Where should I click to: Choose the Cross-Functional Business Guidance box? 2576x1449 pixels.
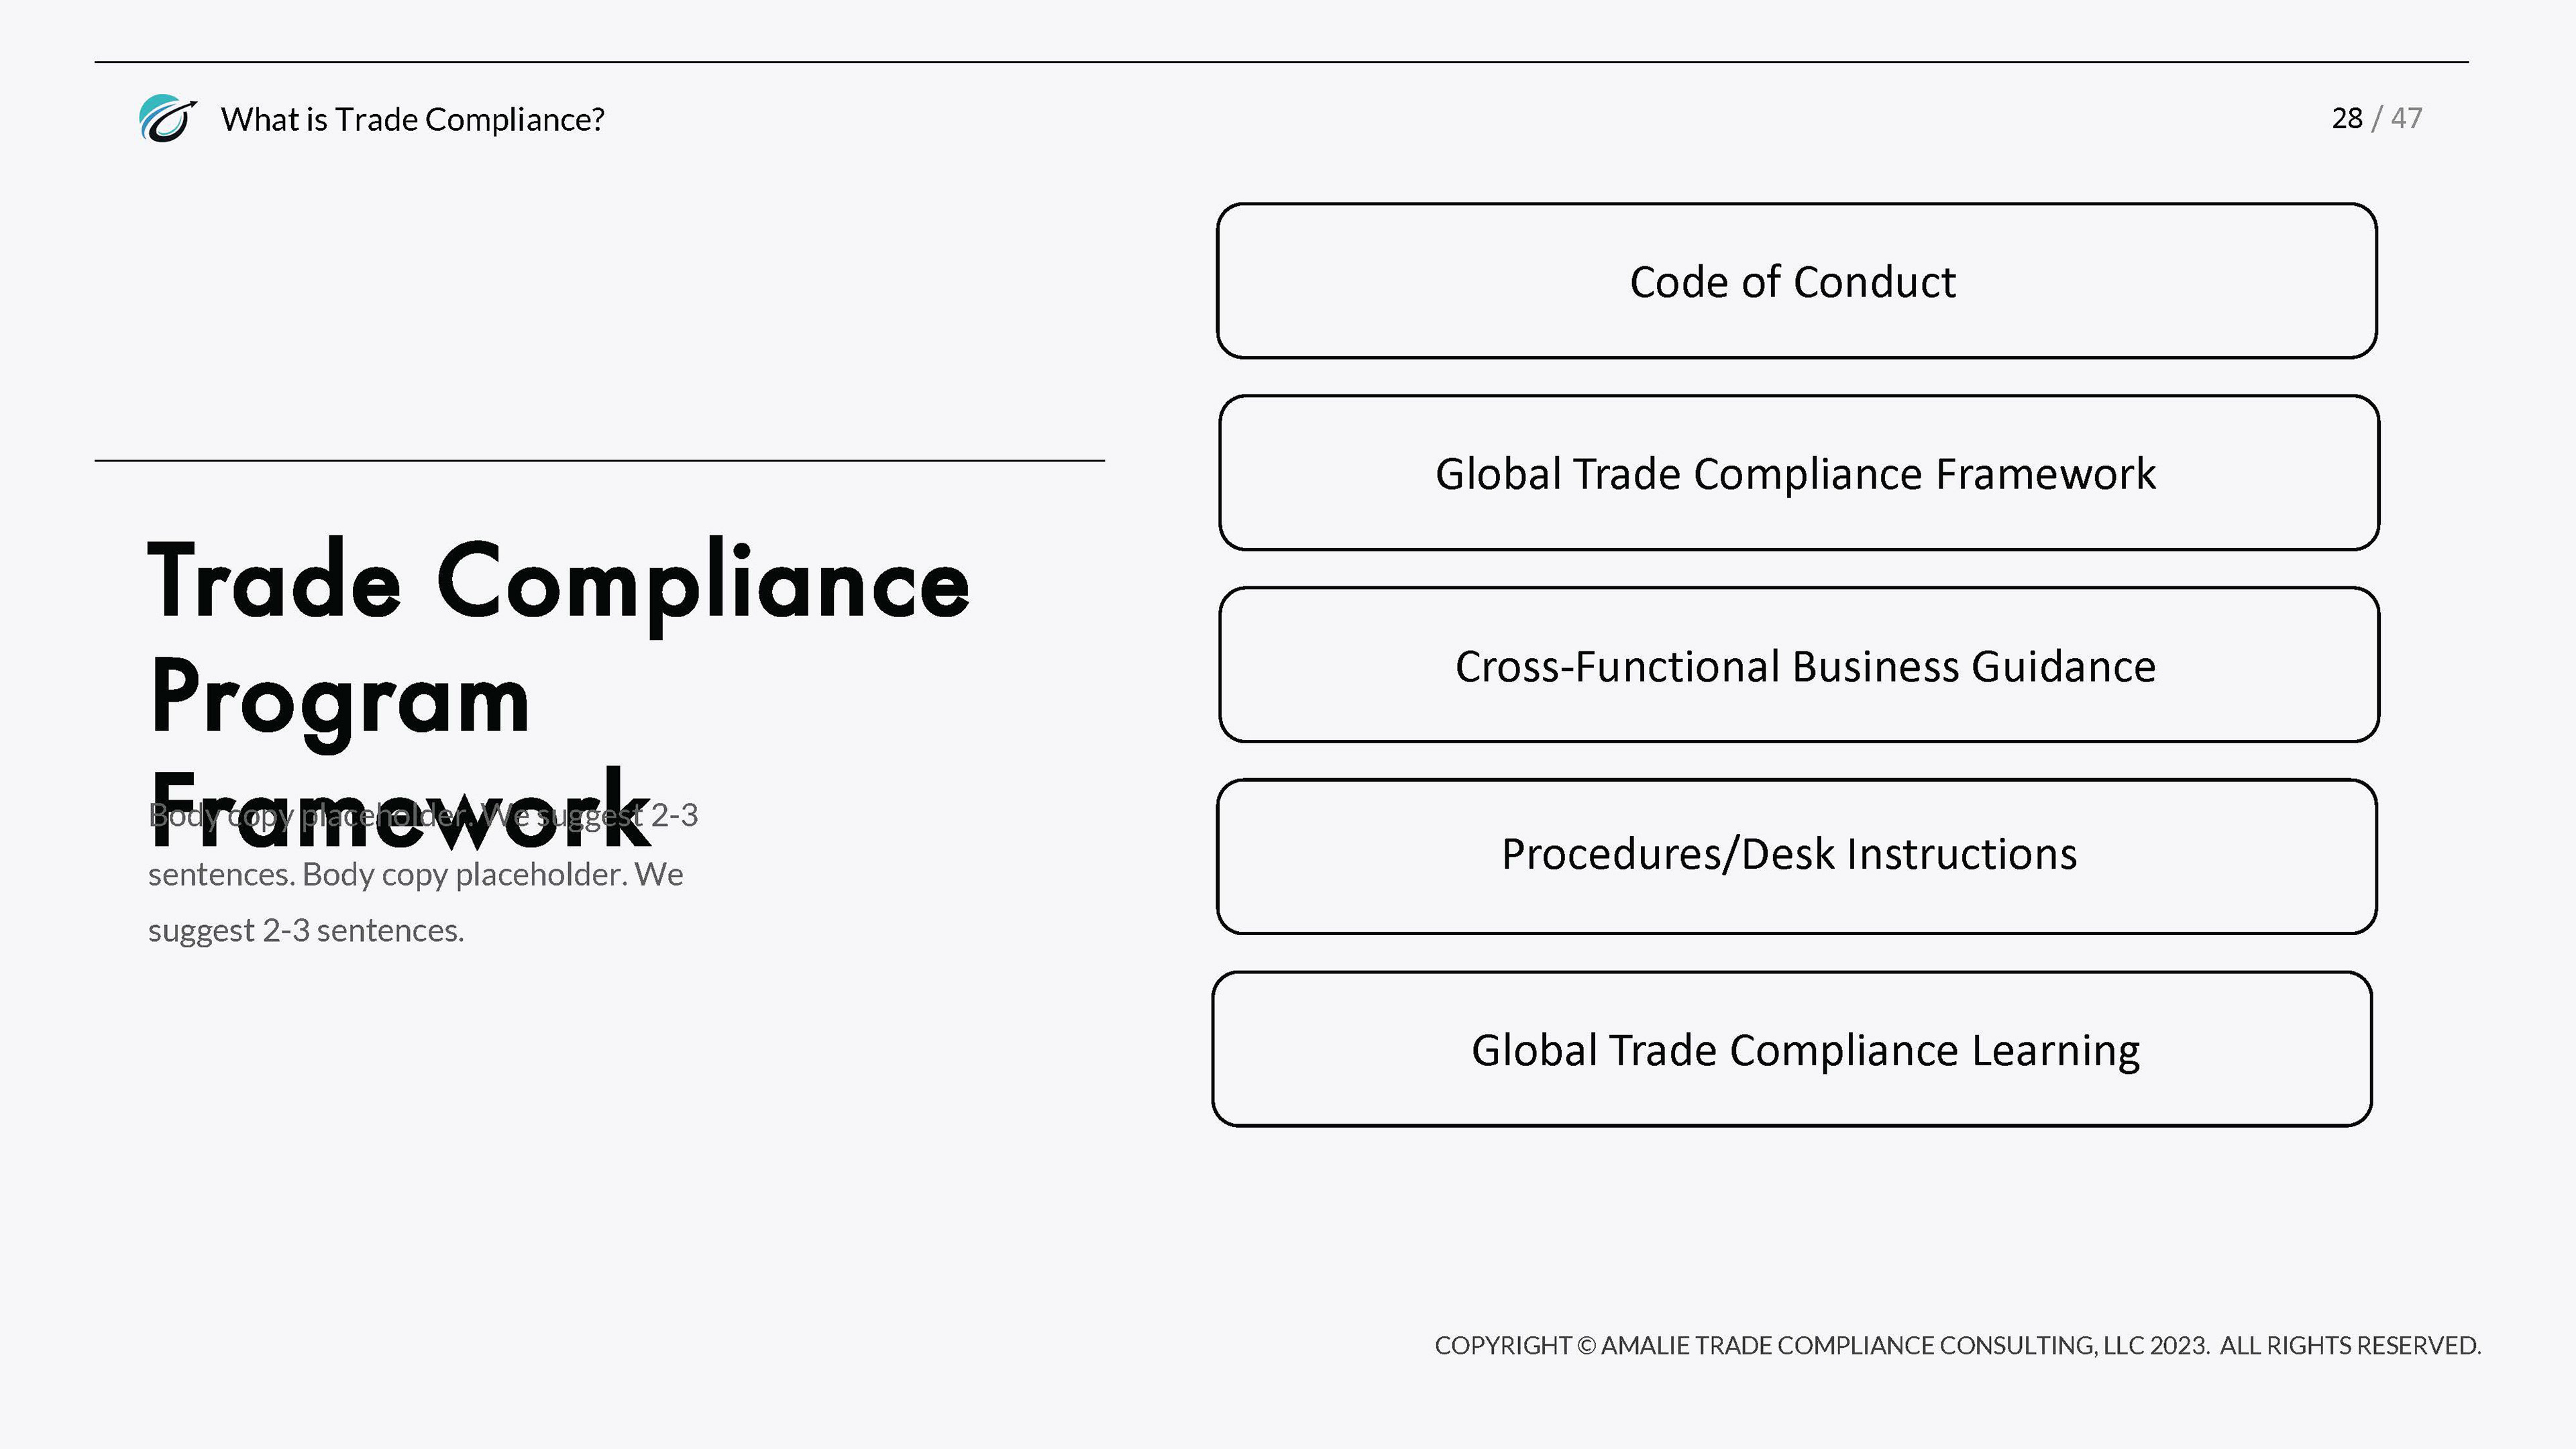(x=1798, y=665)
